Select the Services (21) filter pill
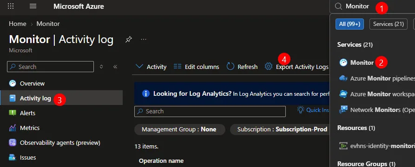The width and height of the screenshot is (415, 167). tap(388, 24)
